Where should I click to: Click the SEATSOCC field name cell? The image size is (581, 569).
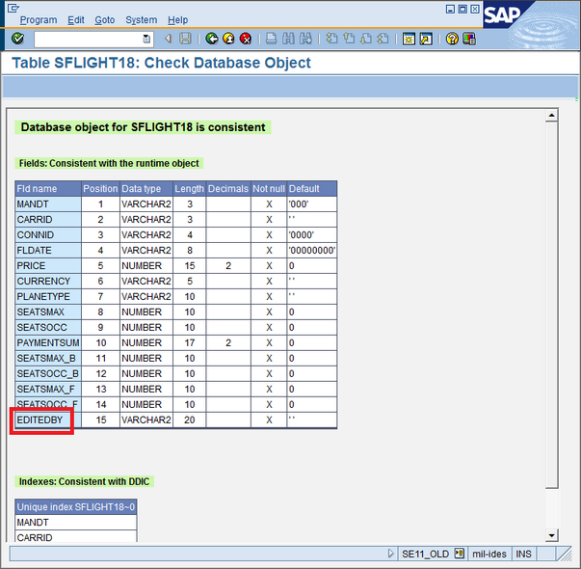tap(48, 327)
